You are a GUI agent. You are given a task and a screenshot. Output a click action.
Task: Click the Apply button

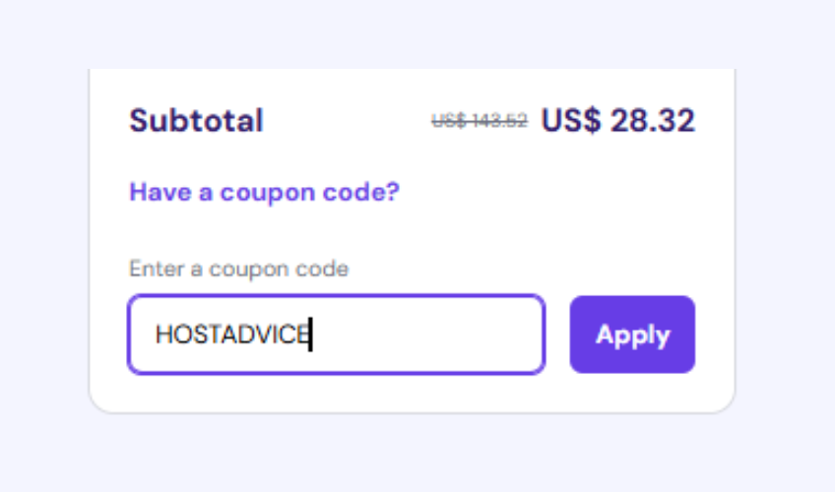pyautogui.click(x=632, y=335)
